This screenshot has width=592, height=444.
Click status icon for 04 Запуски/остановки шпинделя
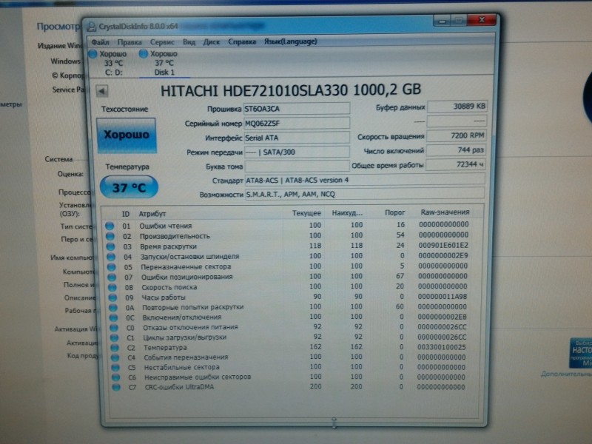(111, 257)
